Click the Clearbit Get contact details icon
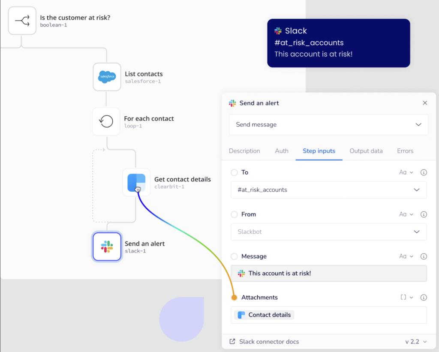The height and width of the screenshot is (352, 439). [136, 183]
